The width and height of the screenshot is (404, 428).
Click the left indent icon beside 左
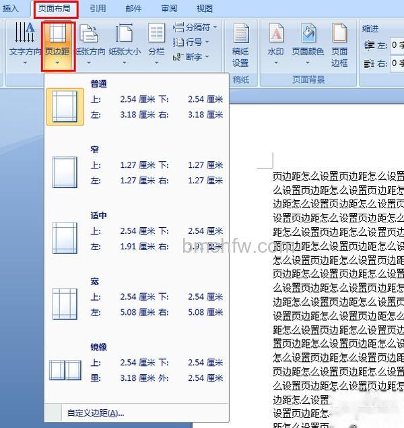tap(369, 45)
